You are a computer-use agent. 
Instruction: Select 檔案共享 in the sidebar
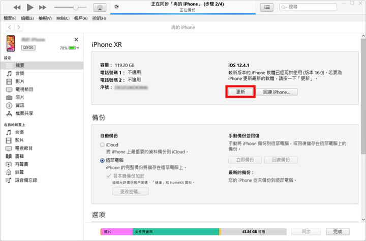tap(42, 113)
